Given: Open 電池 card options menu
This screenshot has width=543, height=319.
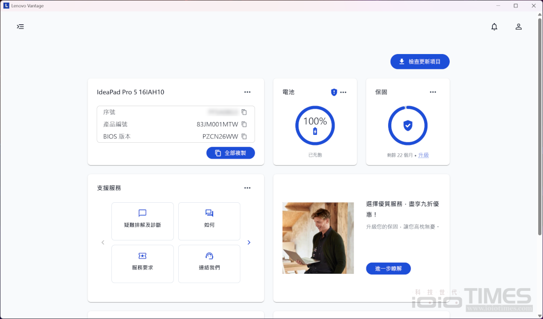Looking at the screenshot, I should click(x=343, y=92).
